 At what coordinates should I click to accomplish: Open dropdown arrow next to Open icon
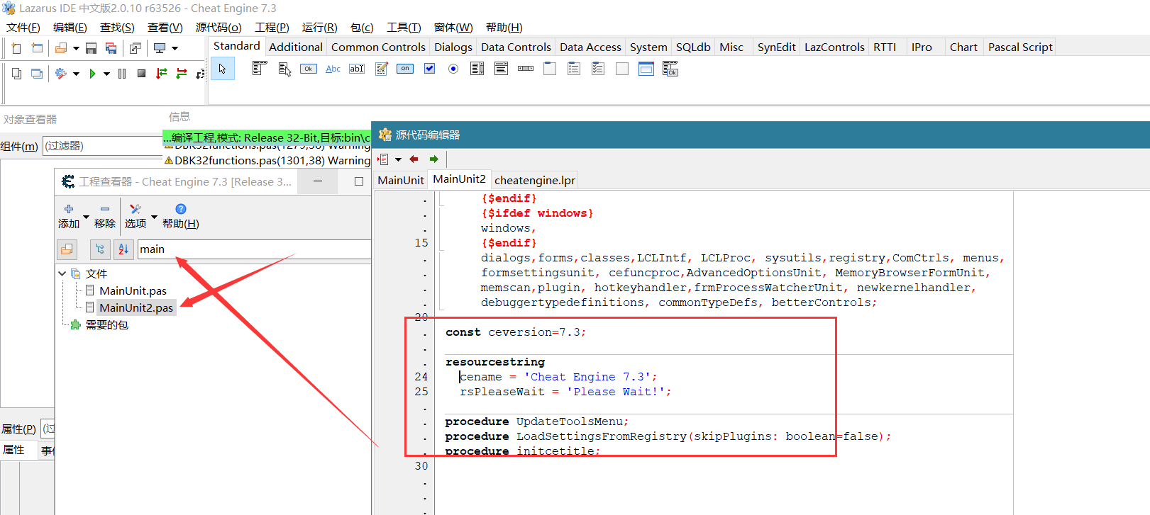[x=76, y=49]
